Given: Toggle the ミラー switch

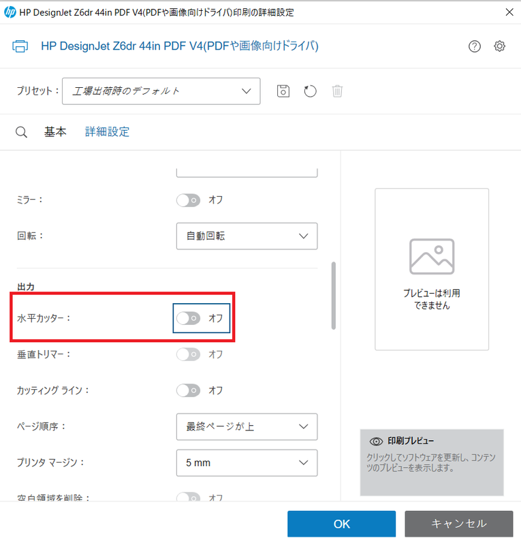Looking at the screenshot, I should 188,200.
